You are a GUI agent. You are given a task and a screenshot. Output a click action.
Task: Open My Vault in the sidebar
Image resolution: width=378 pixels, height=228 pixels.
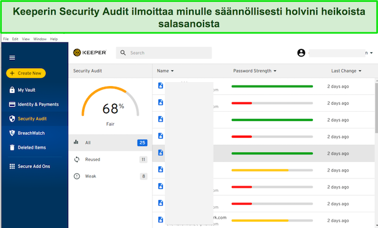click(x=27, y=90)
